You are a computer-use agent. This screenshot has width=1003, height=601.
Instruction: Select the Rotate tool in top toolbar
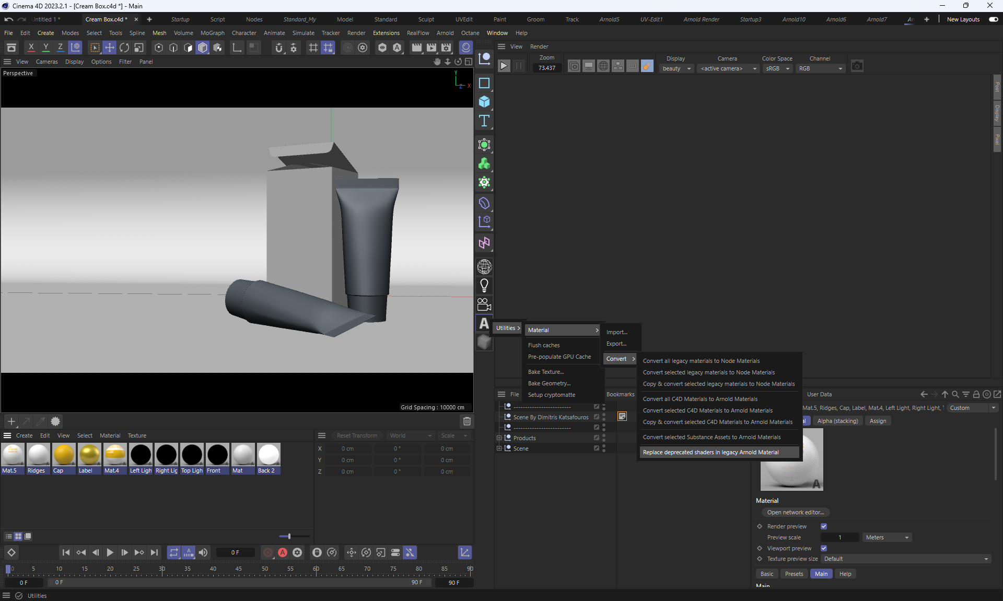[124, 48]
